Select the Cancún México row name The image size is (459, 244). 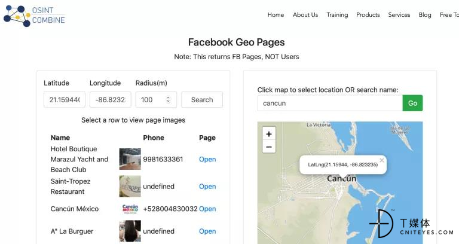(75, 209)
